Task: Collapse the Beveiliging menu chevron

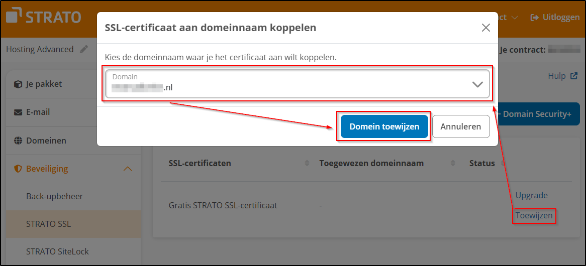Action: point(128,169)
